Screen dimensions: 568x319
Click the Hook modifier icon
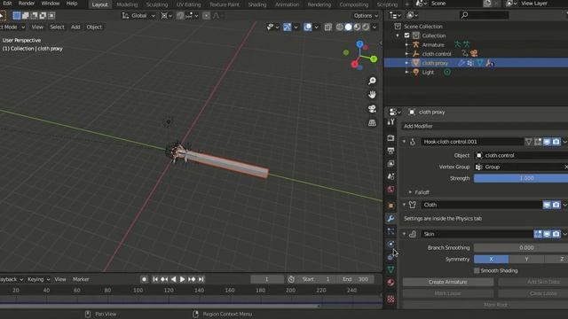point(413,142)
